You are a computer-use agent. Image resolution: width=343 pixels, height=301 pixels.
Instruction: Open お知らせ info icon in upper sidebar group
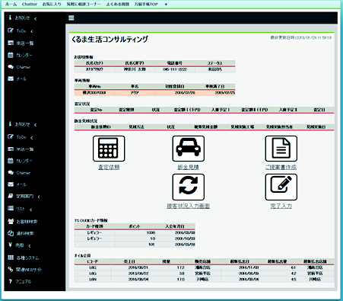tap(10, 18)
